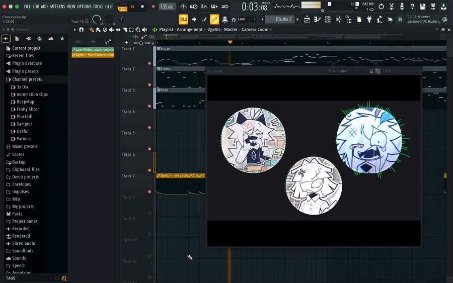Open the VIEW menu

click(x=71, y=7)
